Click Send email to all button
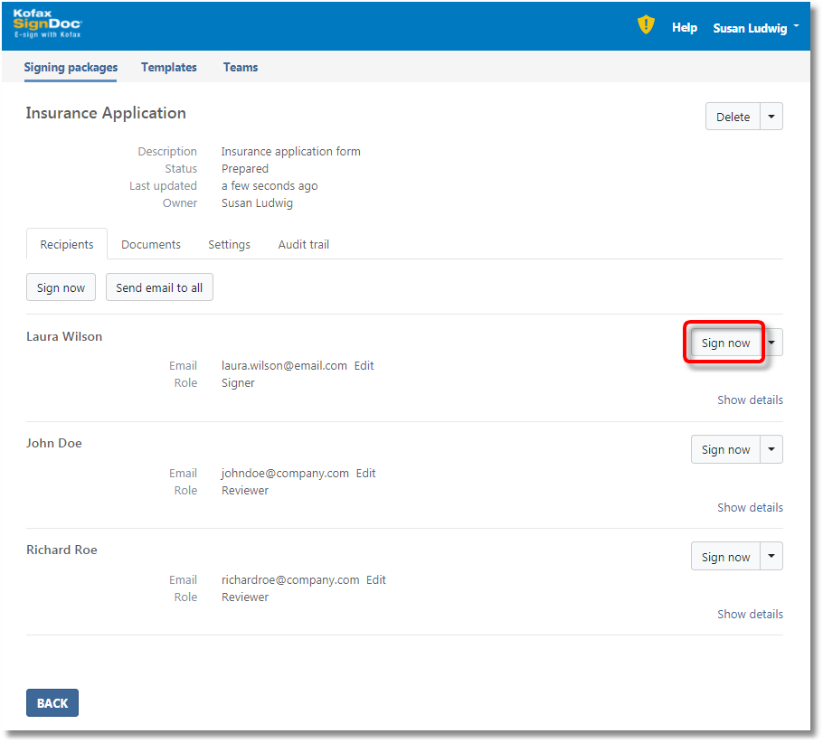The width and height of the screenshot is (823, 743). tap(159, 287)
